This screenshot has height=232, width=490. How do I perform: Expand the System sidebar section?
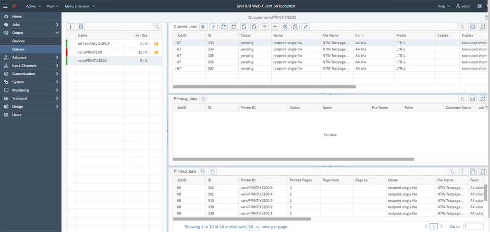[x=31, y=82]
